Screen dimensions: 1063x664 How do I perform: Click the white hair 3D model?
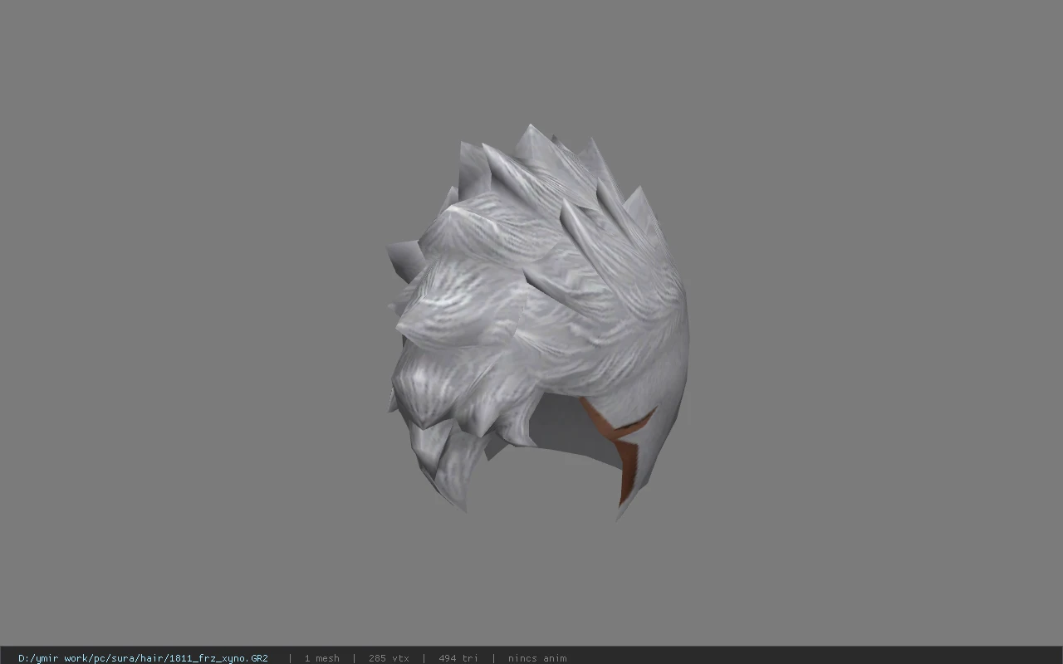pos(538,322)
